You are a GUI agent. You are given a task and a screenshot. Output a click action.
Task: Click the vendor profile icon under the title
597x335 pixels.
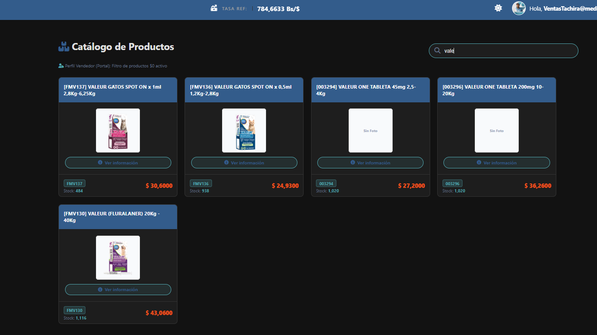click(x=61, y=66)
